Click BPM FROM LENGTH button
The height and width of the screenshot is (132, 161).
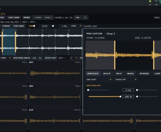22,58
